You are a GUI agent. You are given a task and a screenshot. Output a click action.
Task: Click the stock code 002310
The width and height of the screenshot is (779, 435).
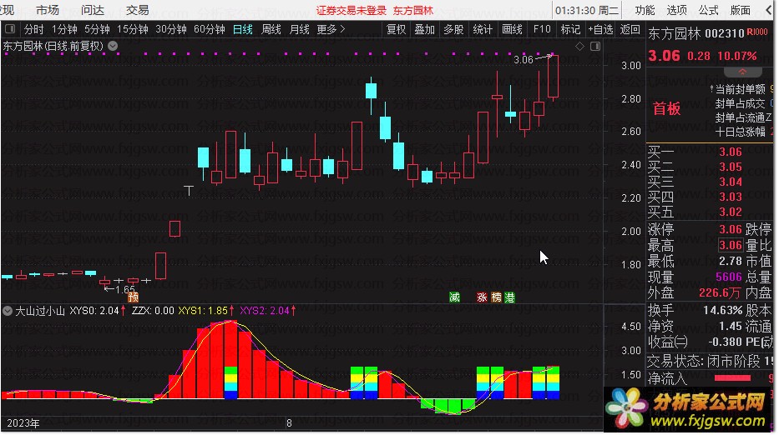tap(725, 33)
